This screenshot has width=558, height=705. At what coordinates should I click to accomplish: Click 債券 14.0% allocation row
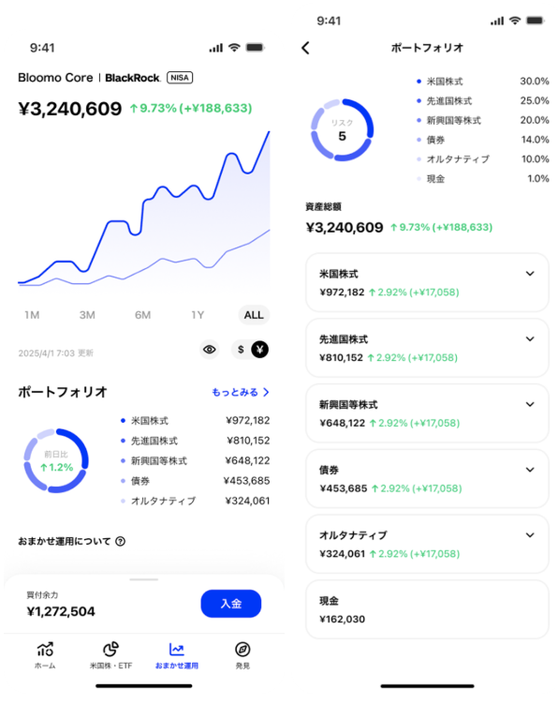(x=482, y=140)
